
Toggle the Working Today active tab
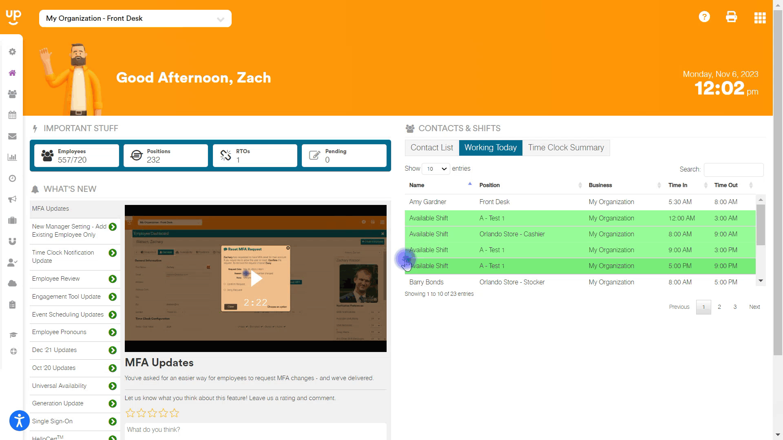(490, 147)
